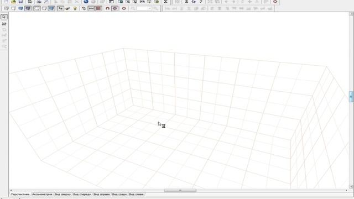
Task: Click the black Sigma summary icon
Action: pyautogui.click(x=165, y=2)
